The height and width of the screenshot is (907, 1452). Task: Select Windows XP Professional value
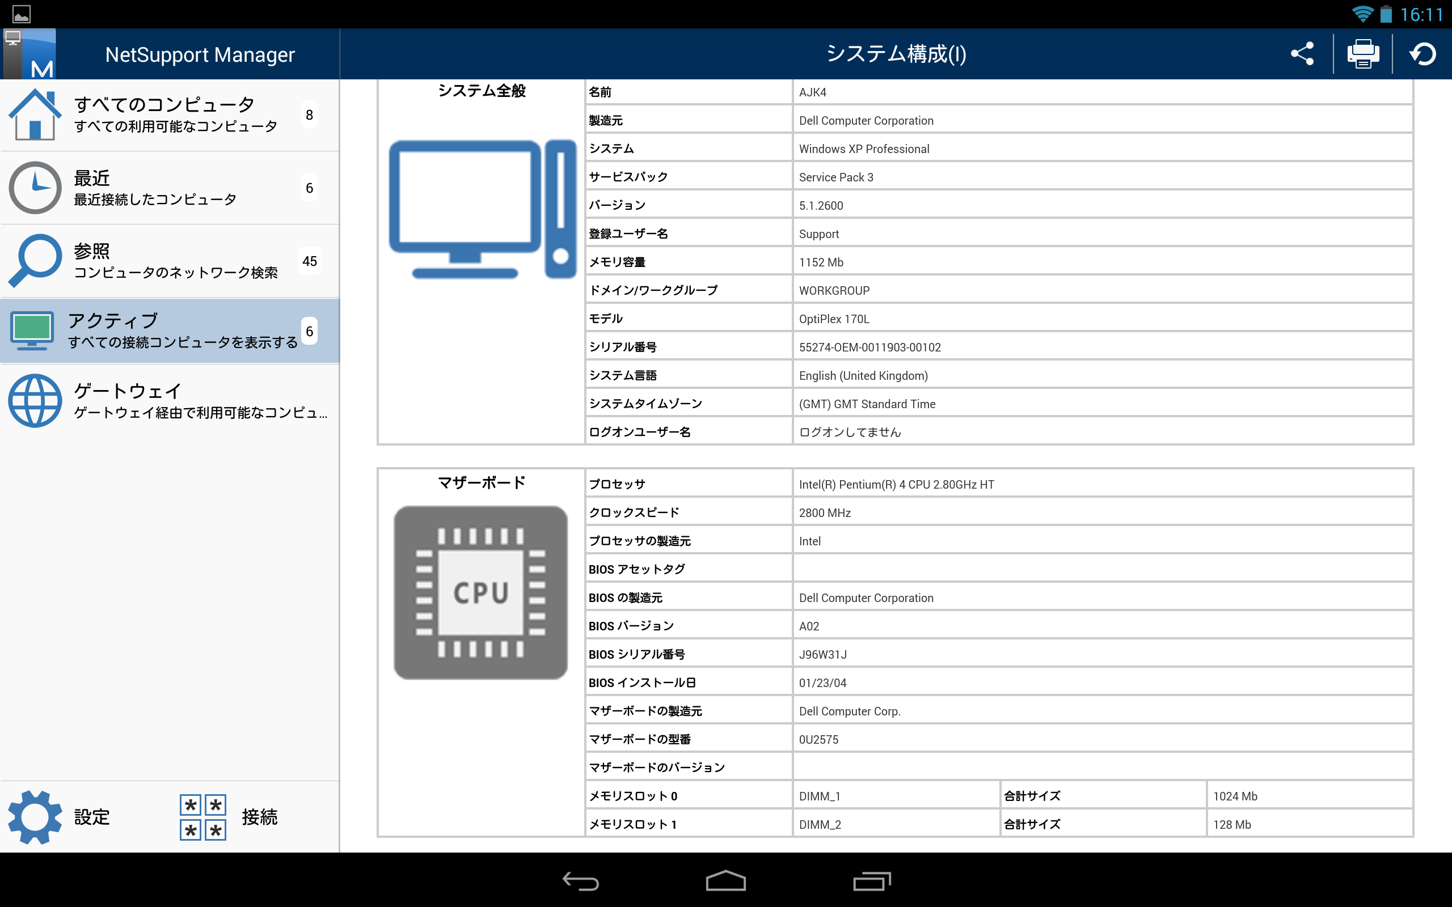tap(864, 149)
